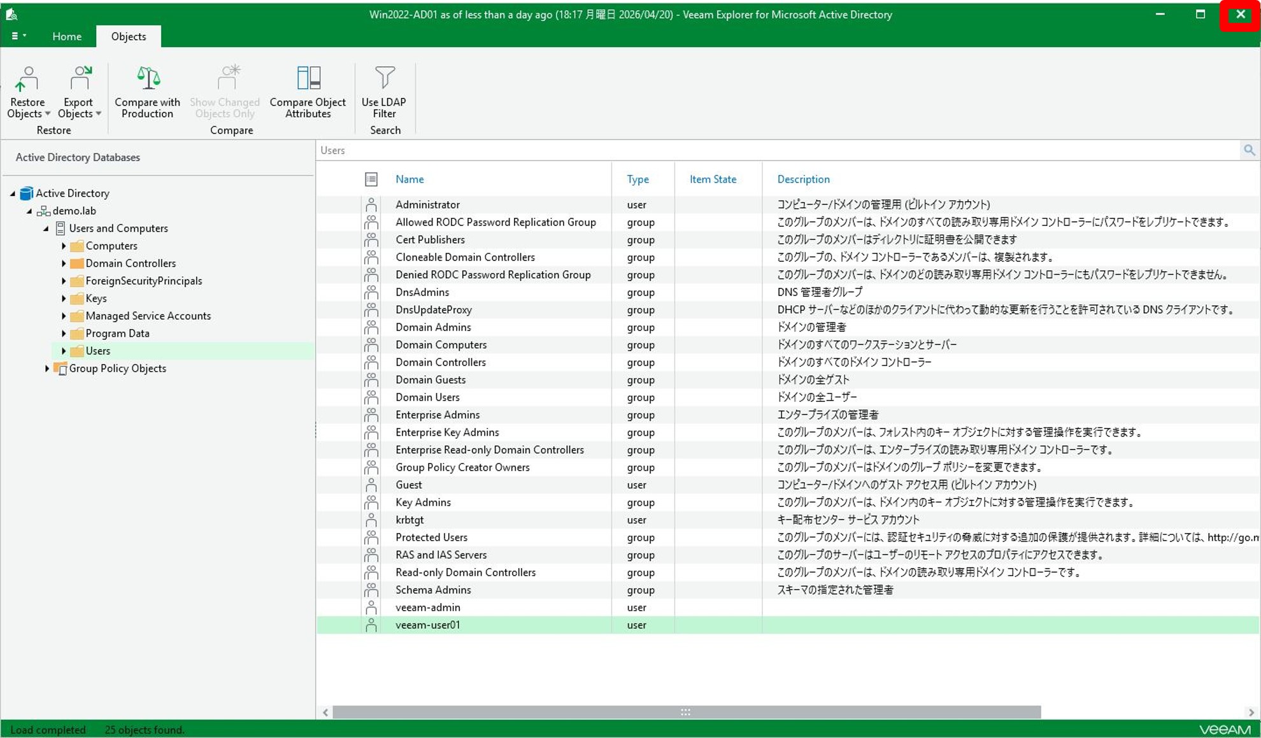Click the horizontal scrollbar thumb

[x=687, y=712]
